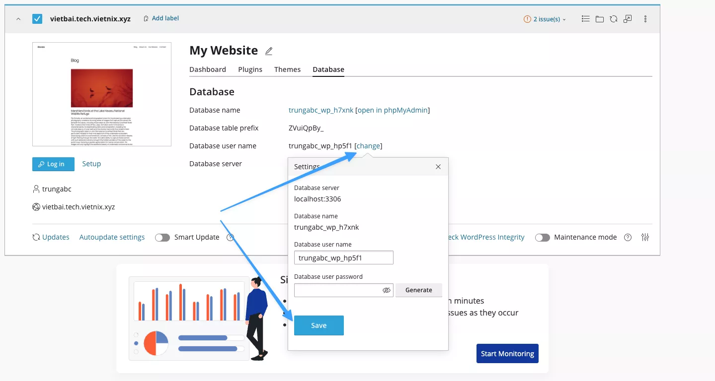This screenshot has height=381, width=715.
Task: Generate a new database password
Action: pyautogui.click(x=418, y=290)
